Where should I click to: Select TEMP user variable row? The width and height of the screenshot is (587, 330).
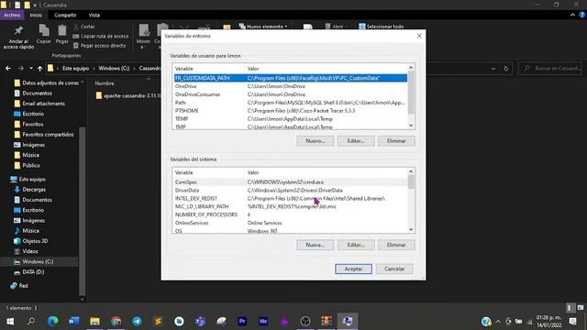(x=290, y=119)
